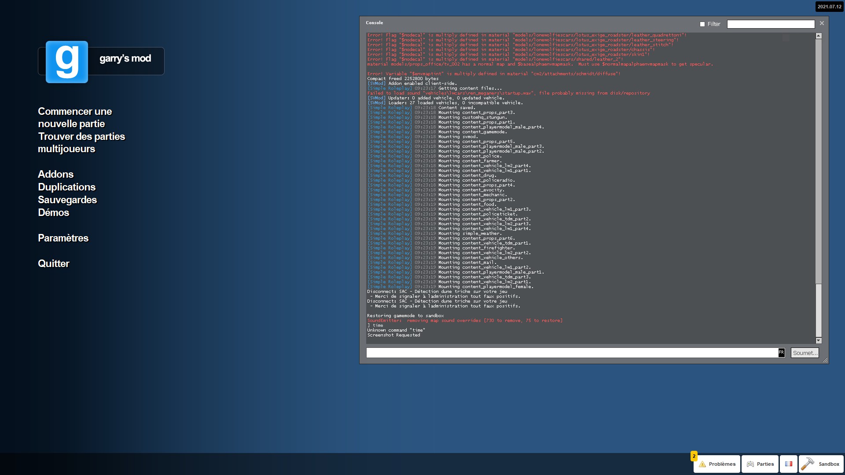The width and height of the screenshot is (845, 475).
Task: Click the FR keyboard indicator in console input
Action: point(781,353)
